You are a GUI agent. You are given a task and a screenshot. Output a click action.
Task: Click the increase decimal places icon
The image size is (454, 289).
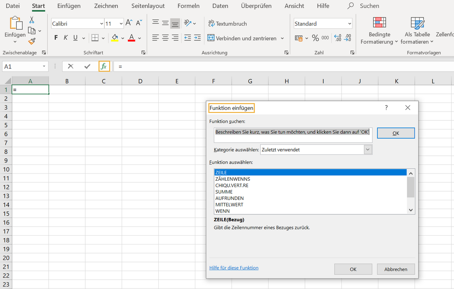pos(337,38)
